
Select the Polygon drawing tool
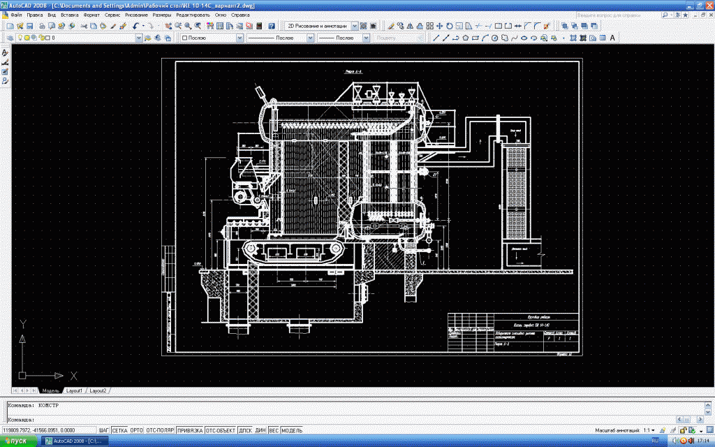tap(466, 38)
